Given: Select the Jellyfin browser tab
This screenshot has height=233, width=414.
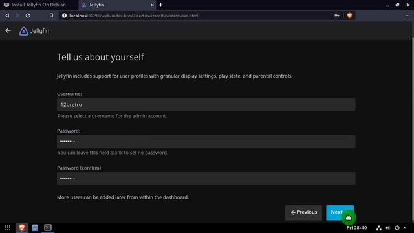Looking at the screenshot, I should pos(116,5).
